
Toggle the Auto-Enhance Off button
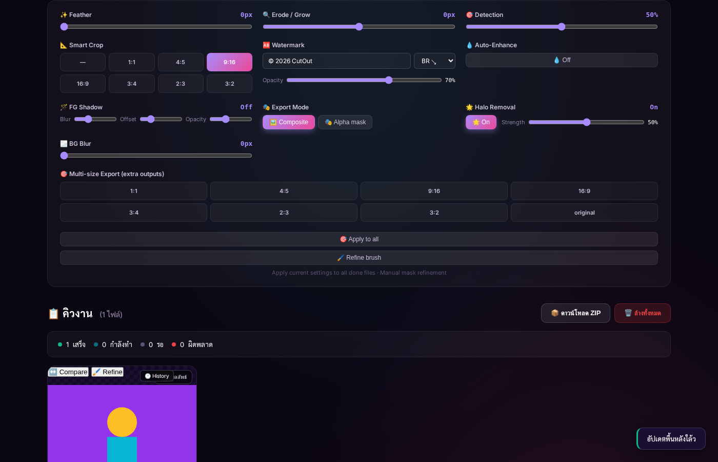[x=562, y=60]
